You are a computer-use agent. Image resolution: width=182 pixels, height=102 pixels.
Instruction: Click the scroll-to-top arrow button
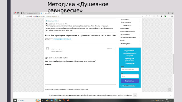pyautogui.click(x=169, y=90)
